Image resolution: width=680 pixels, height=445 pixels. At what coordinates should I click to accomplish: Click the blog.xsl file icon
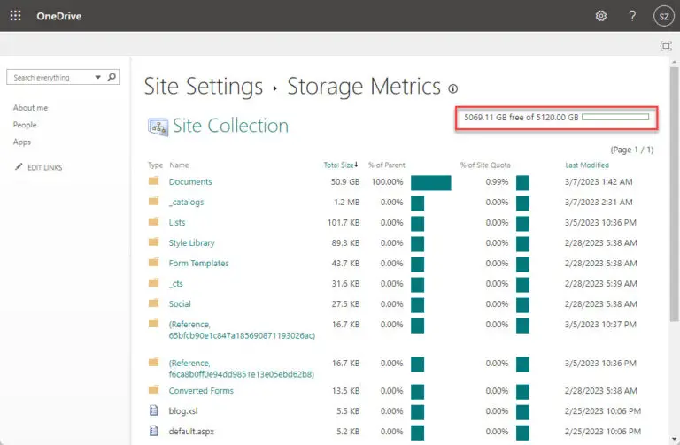153,411
